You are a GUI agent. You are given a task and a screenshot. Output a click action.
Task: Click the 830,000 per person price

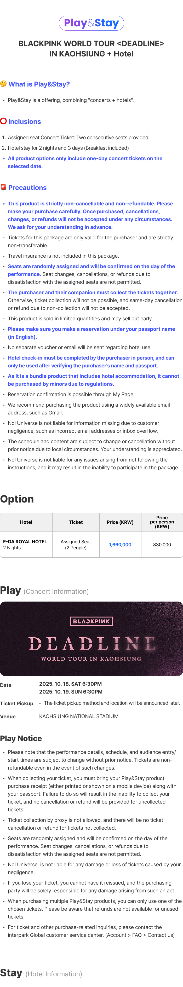click(x=162, y=545)
